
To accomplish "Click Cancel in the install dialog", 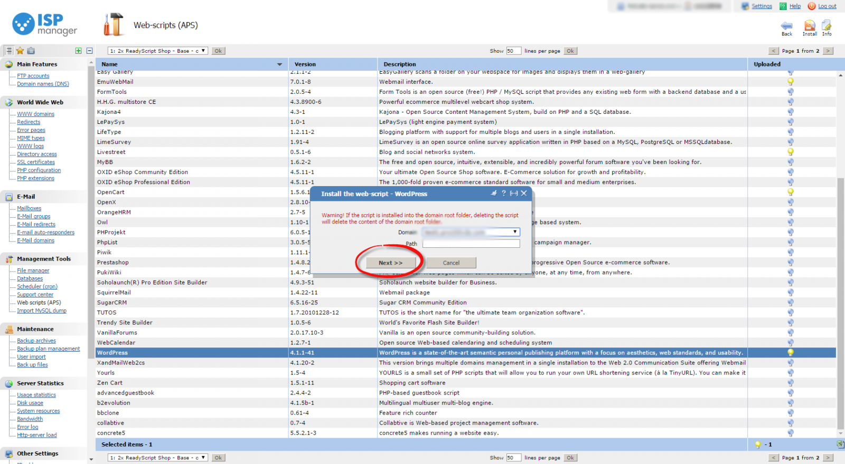I will pyautogui.click(x=451, y=263).
